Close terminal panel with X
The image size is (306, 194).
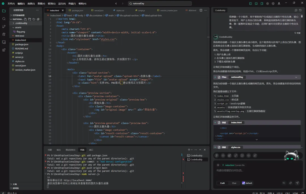pos(205,150)
